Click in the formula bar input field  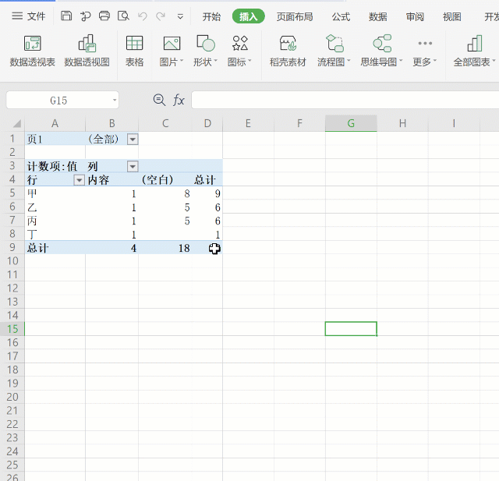point(343,100)
